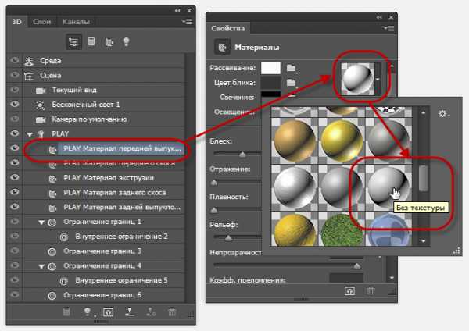Open the Каналы tab
469x331 pixels.
76,22
